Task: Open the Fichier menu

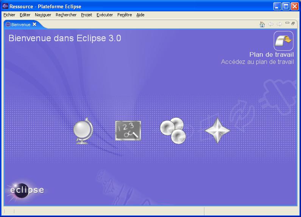Action: pyautogui.click(x=9, y=15)
